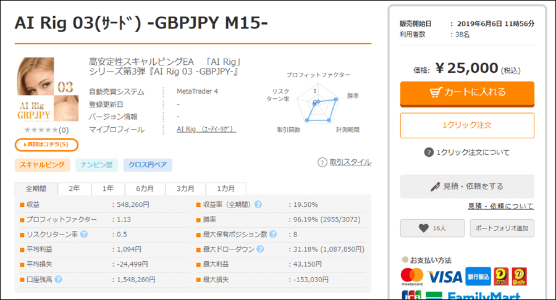Click the 販売開始日 2019年6月6日 11時56分 text
The height and width of the screenshot is (300, 556).
tap(467, 23)
